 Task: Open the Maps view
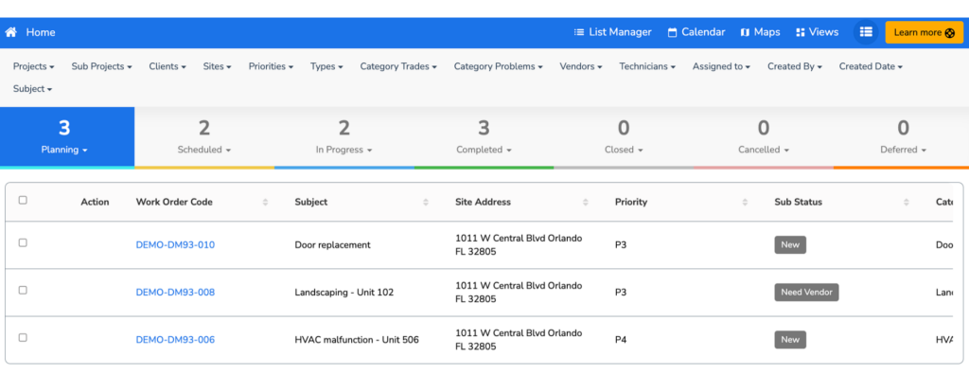(x=760, y=32)
